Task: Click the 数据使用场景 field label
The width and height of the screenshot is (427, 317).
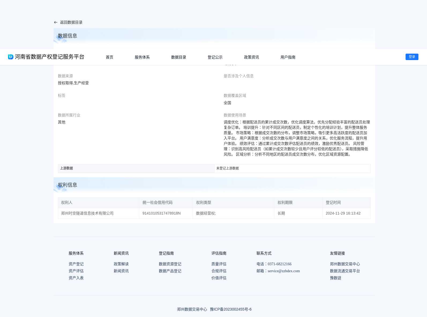Action: pyautogui.click(x=235, y=115)
